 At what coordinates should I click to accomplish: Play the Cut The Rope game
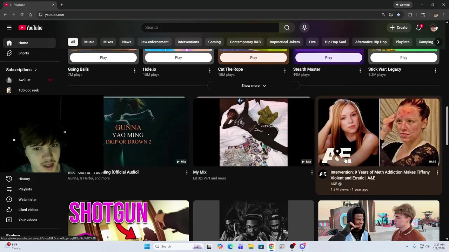pos(254,57)
